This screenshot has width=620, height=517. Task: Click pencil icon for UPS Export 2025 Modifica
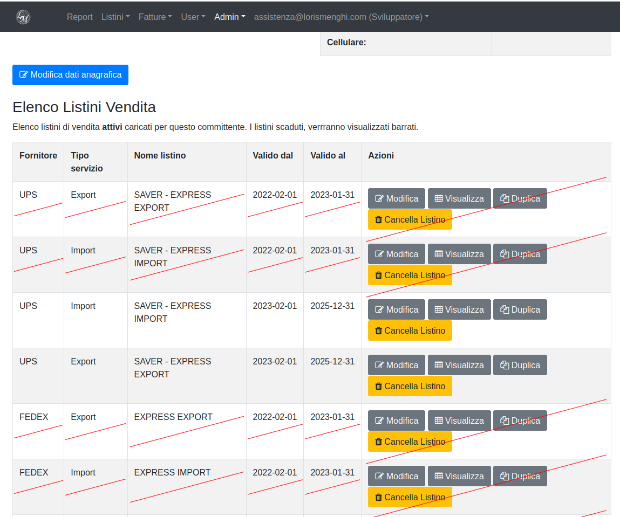tap(379, 365)
